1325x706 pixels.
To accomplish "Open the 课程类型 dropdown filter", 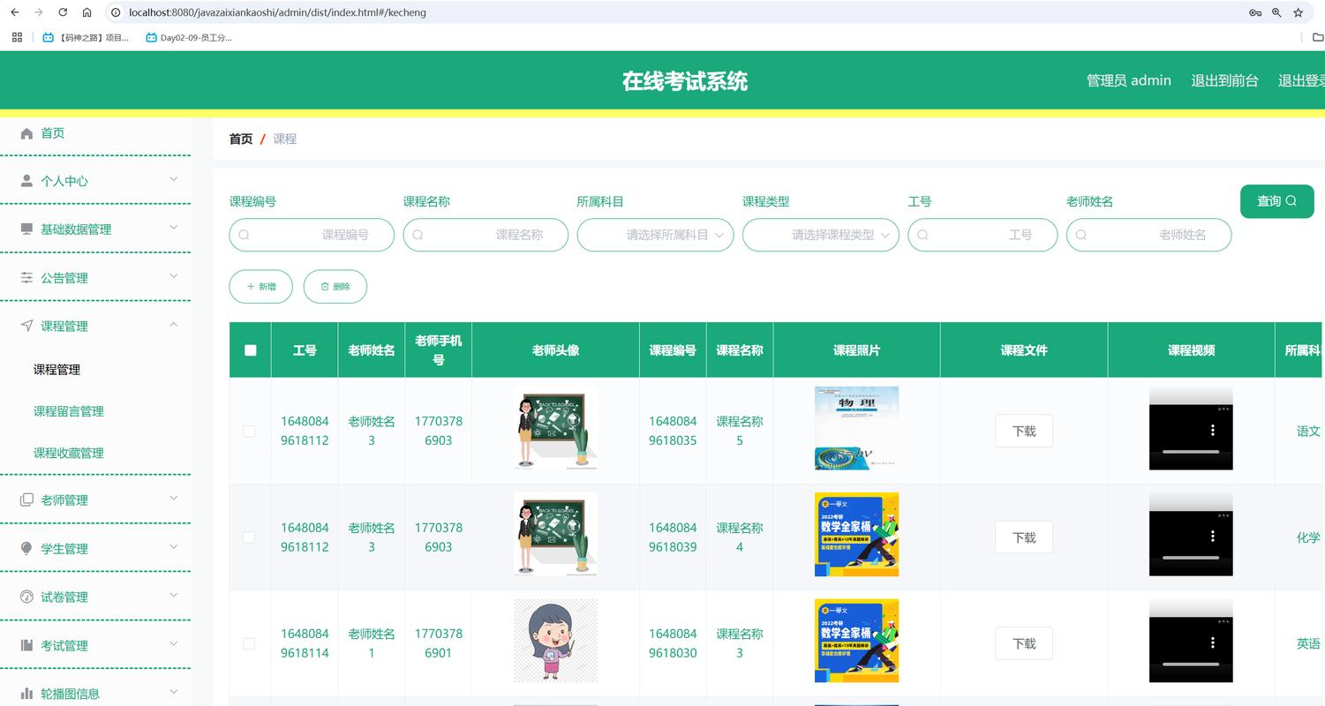I will tap(821, 235).
